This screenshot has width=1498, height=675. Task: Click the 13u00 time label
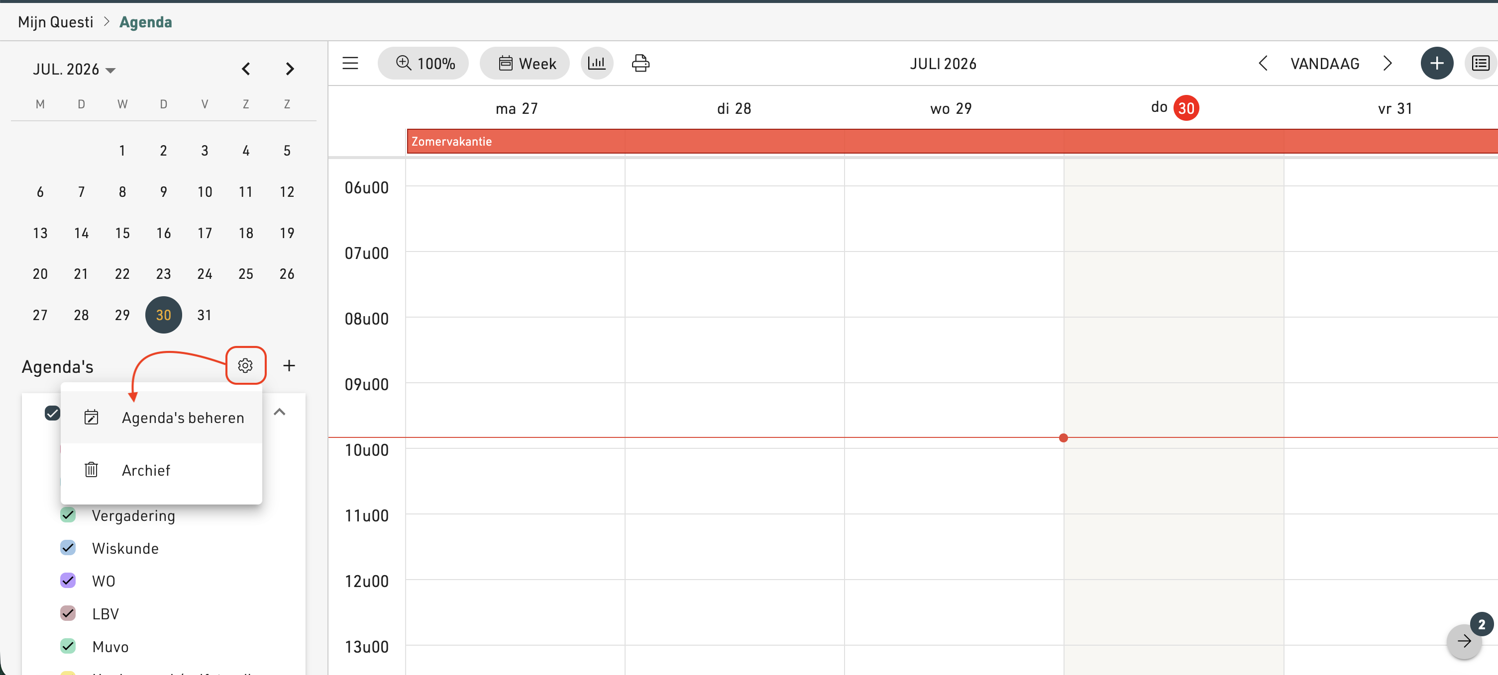(x=366, y=647)
